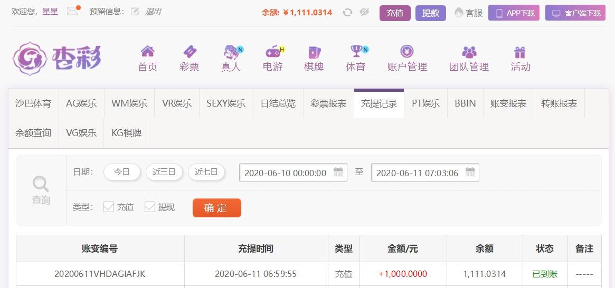Click the orange 确定 button
The width and height of the screenshot is (615, 288).
(x=216, y=208)
